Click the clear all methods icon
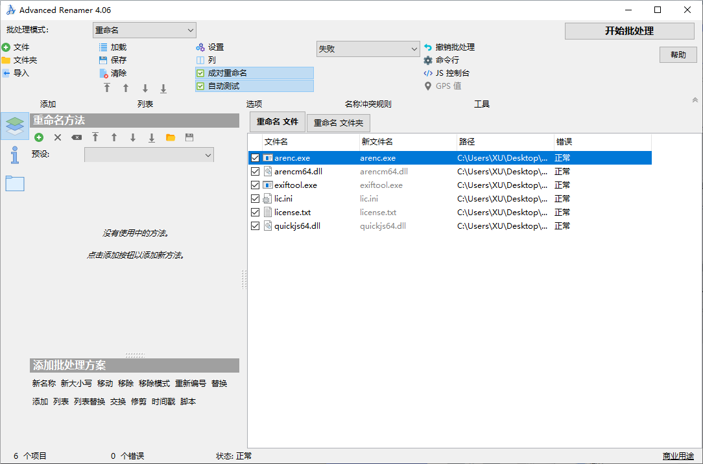Viewport: 703px width, 464px height. coord(77,137)
